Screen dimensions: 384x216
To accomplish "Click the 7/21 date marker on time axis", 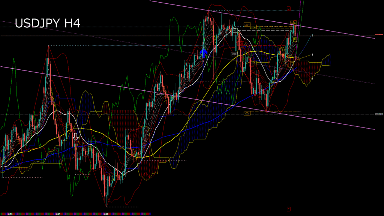I will pyautogui.click(x=58, y=214).
